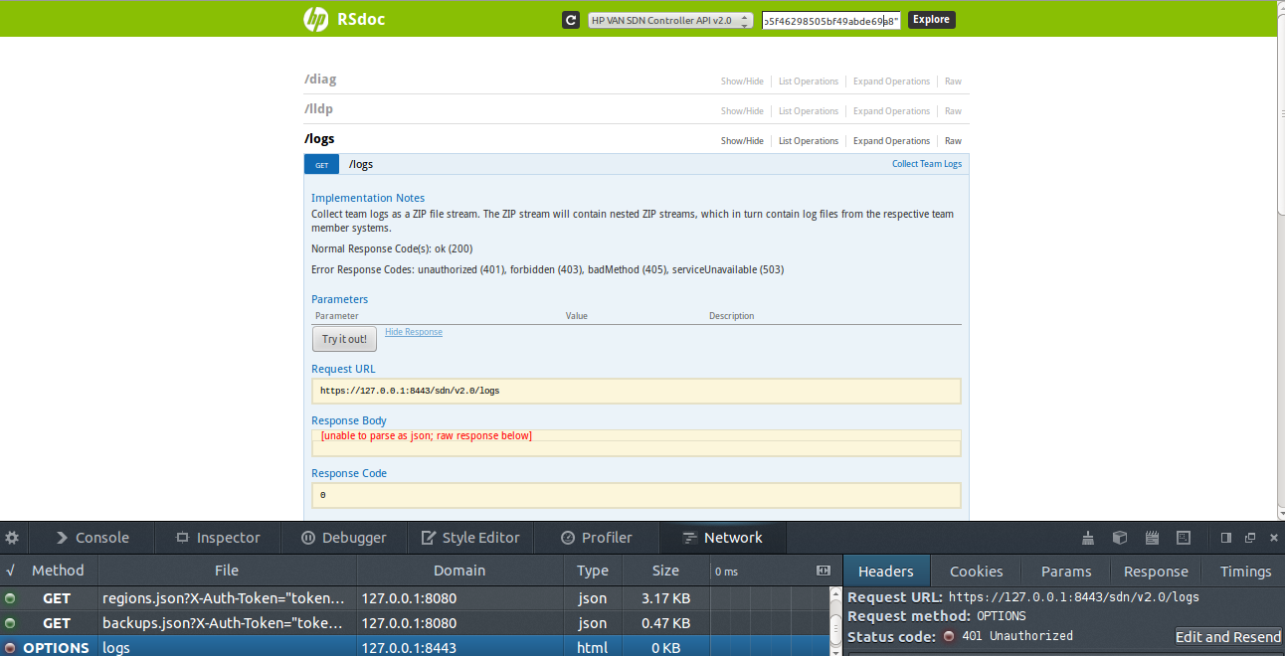
Task: Collapse the network details pane
Action: 823,571
